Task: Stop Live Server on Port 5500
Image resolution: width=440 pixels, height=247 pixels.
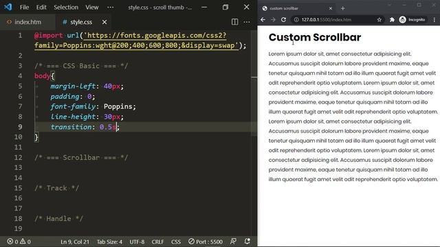Action: pyautogui.click(x=206, y=242)
